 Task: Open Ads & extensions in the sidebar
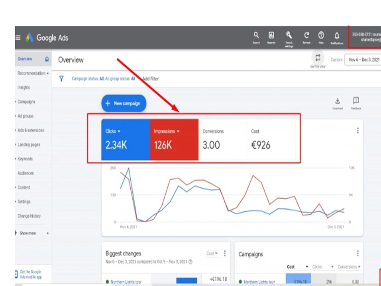tap(31, 130)
